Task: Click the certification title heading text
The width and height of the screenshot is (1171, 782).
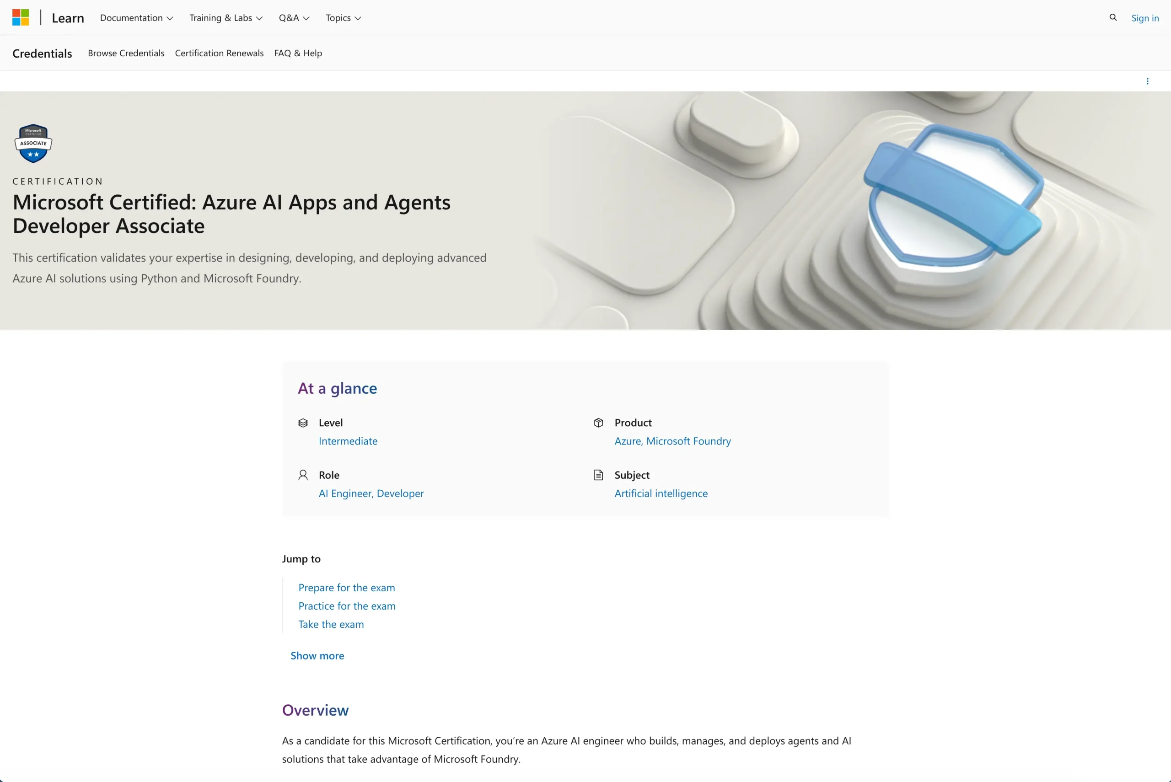Action: (x=231, y=214)
